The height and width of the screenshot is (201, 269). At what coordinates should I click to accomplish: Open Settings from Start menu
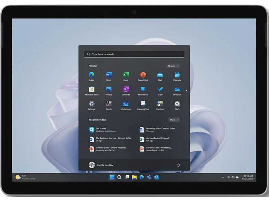click(x=92, y=105)
